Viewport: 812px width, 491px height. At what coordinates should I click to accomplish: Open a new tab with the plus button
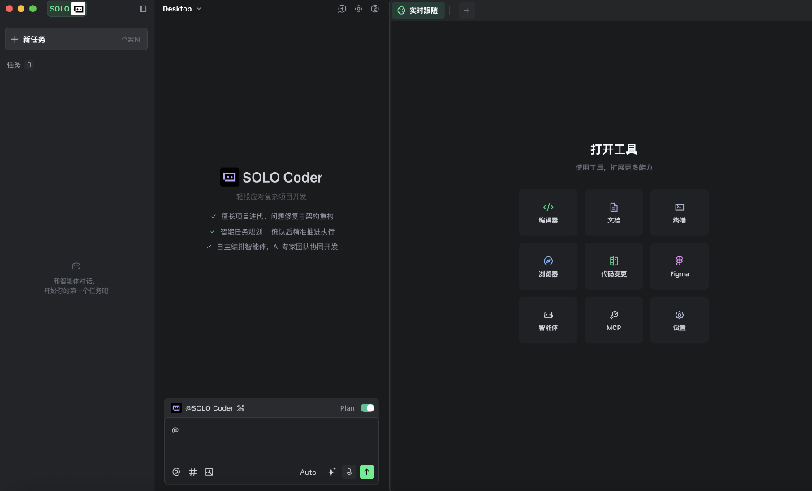point(466,11)
